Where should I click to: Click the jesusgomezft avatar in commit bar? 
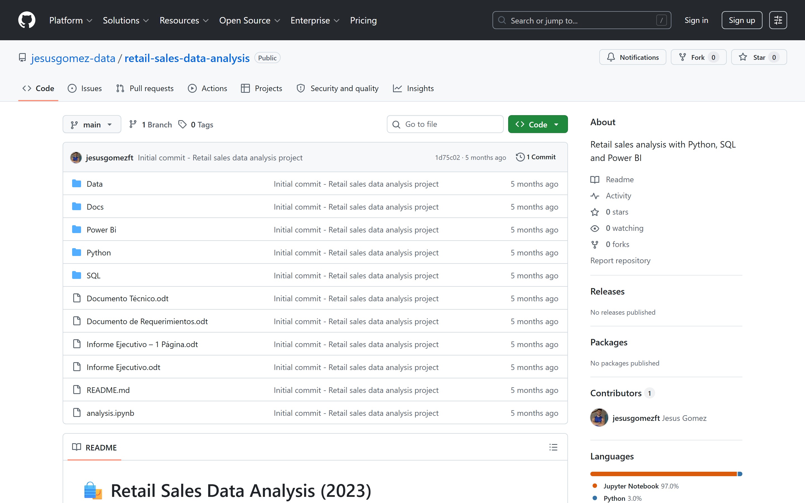76,157
